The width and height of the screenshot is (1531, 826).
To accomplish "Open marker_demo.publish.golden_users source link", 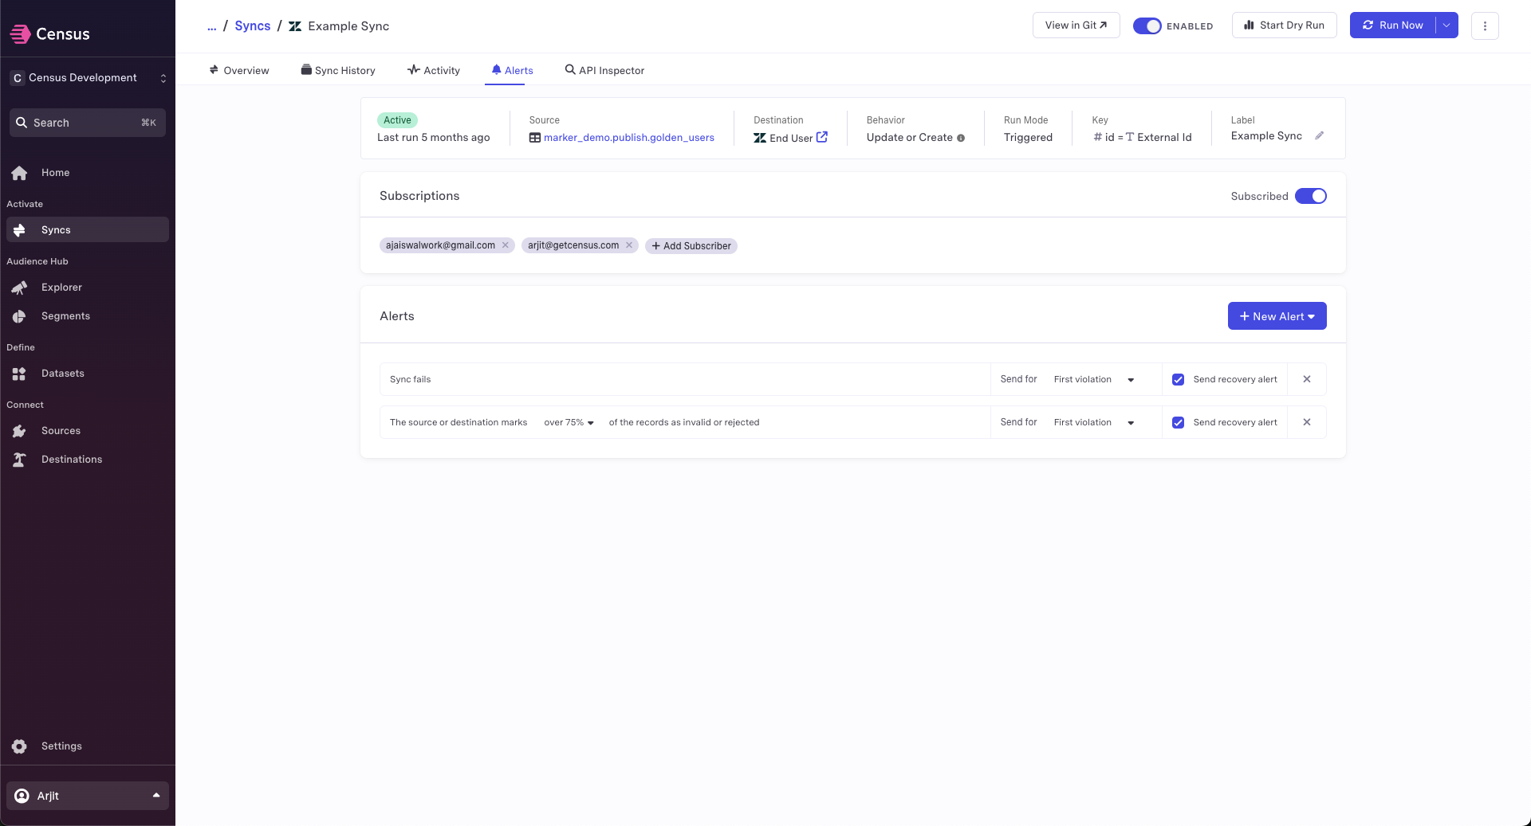I will 628,138.
